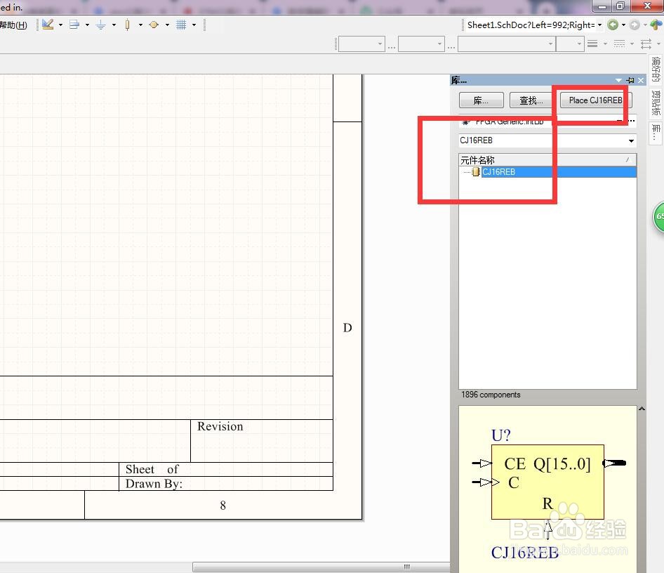664x573 pixels.
Task: Pin the Libraries panel
Action: (630, 80)
